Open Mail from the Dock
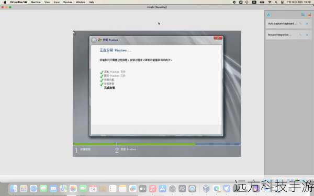The height and width of the screenshot is (196, 314). coord(53,189)
